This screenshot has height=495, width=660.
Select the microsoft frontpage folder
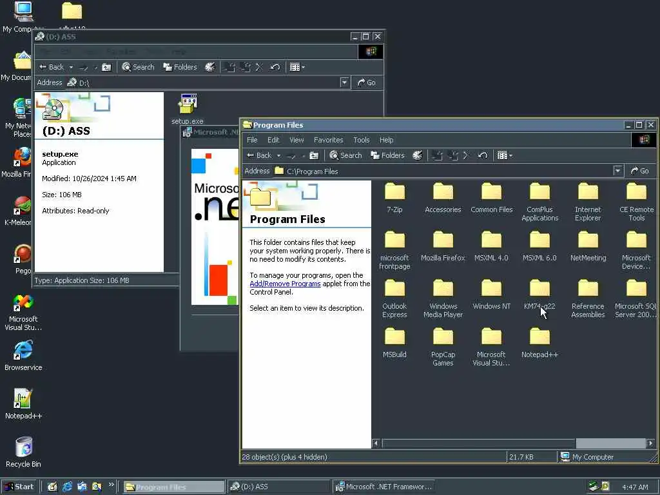(394, 251)
